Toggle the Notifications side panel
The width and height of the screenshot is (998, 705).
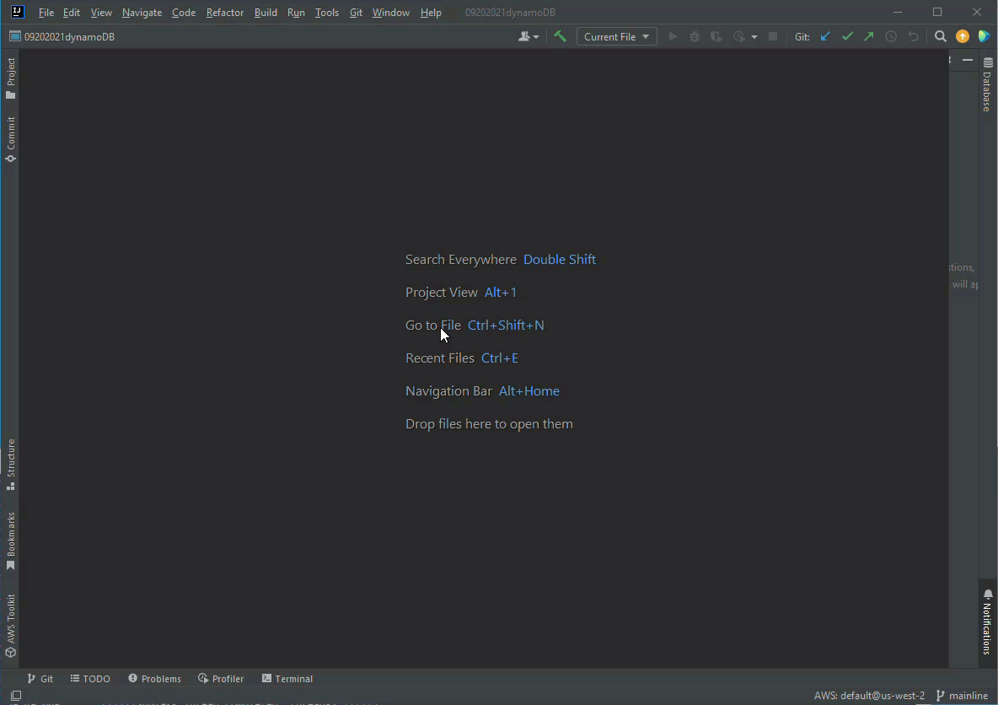click(x=987, y=622)
